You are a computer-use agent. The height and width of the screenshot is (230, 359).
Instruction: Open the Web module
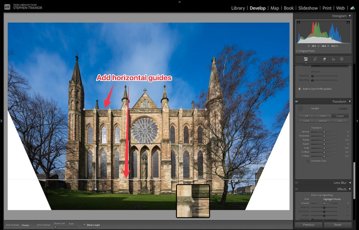click(340, 8)
